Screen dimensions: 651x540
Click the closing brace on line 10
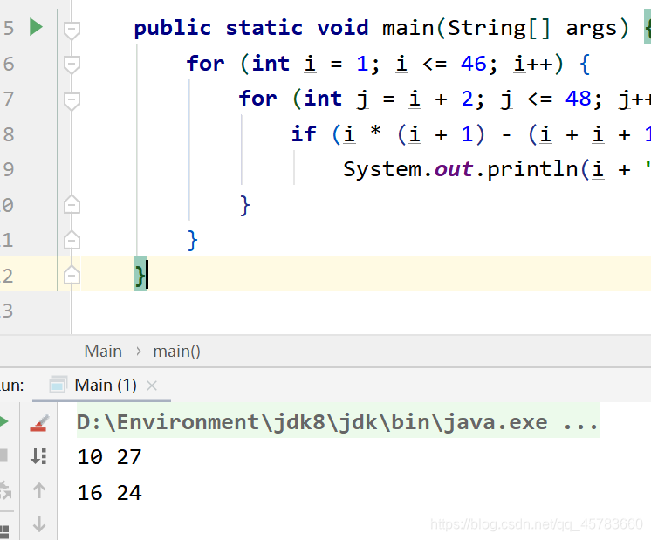coord(244,205)
